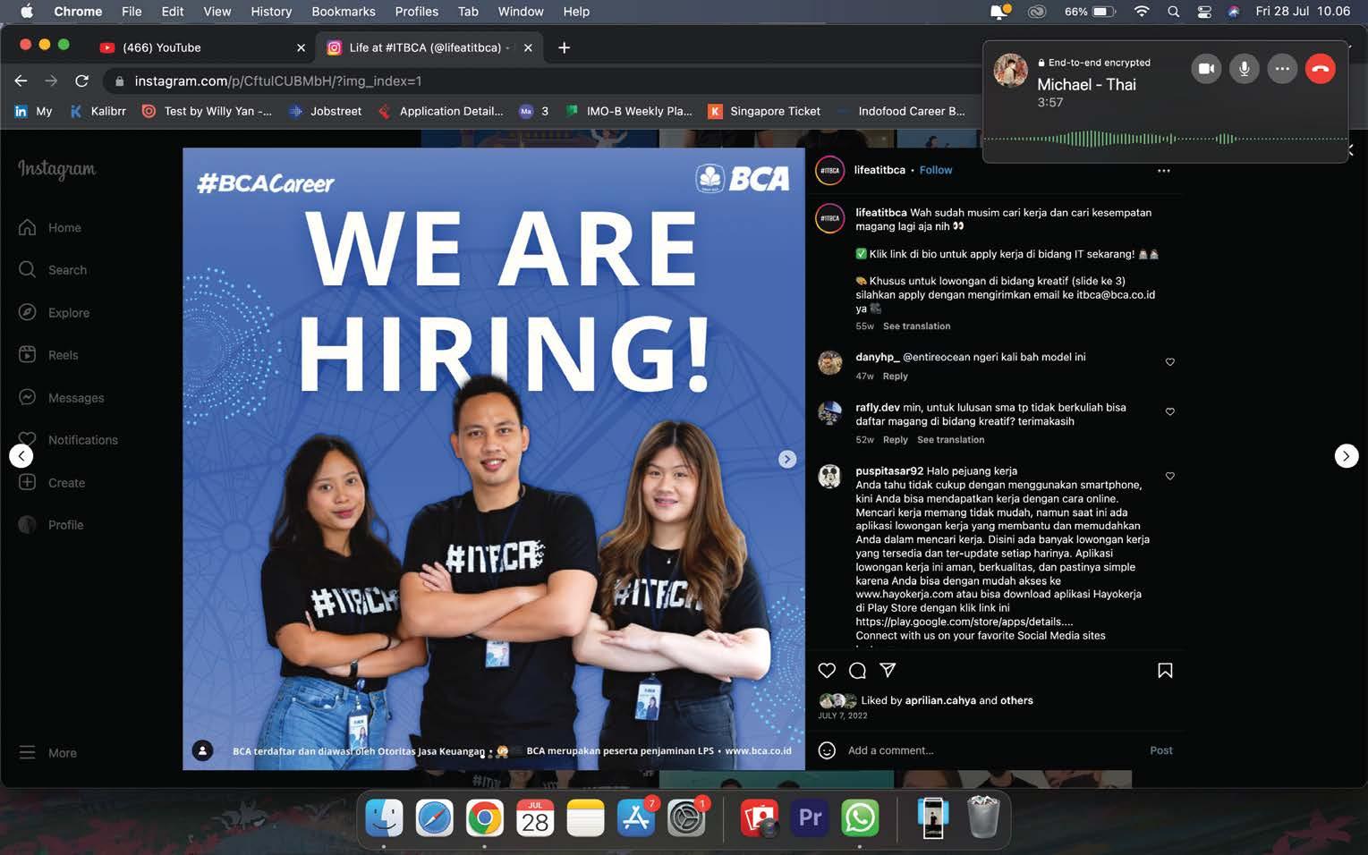Open App Store from the Dock
This screenshot has height=855, width=1368.
click(636, 817)
